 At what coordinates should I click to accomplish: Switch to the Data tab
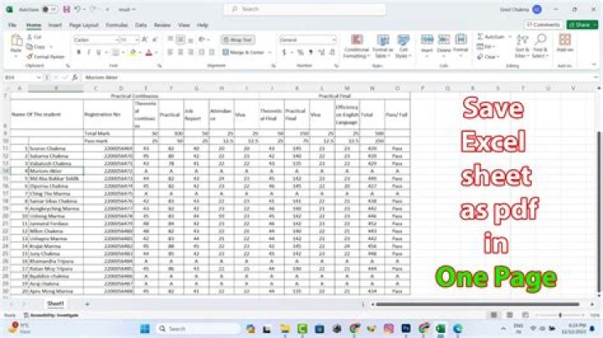point(141,25)
